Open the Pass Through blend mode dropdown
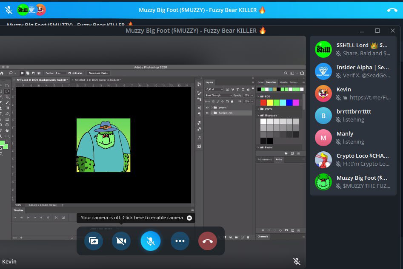This screenshot has height=269, width=403. pos(219,95)
